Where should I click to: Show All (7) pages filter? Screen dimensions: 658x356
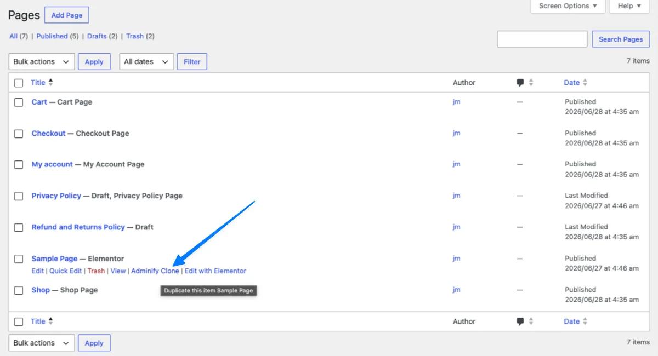pyautogui.click(x=19, y=36)
